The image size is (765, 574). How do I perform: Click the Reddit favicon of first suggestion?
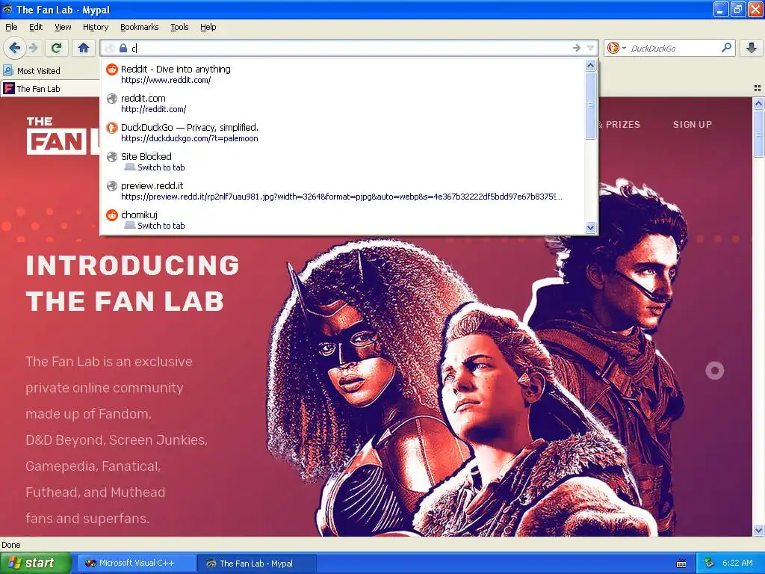(x=112, y=70)
